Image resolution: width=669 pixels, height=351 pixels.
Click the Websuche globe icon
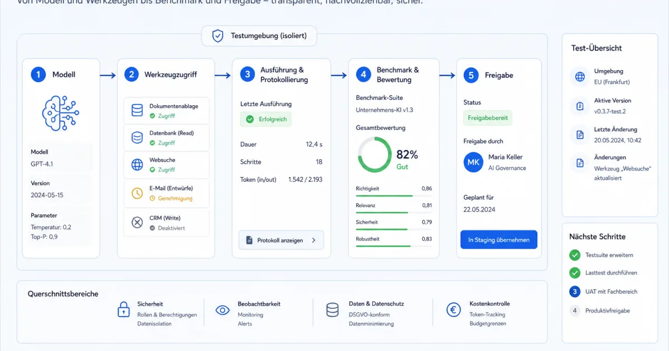137,165
